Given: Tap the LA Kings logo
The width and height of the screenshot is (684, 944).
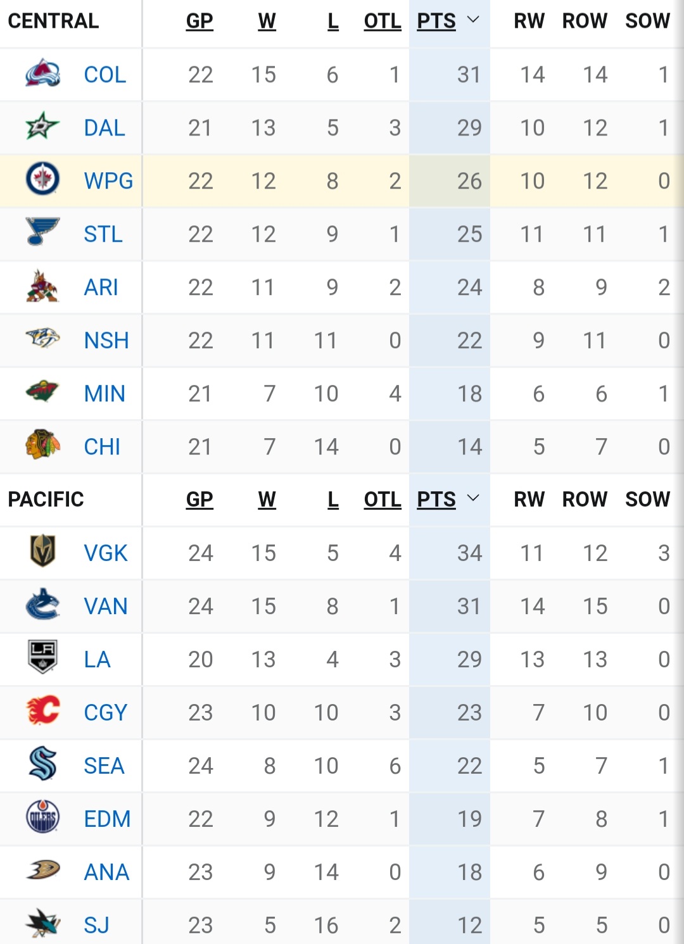Looking at the screenshot, I should [42, 657].
